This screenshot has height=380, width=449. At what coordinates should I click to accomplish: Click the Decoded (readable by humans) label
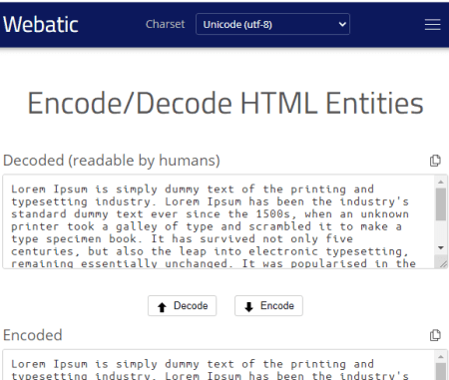[112, 161]
